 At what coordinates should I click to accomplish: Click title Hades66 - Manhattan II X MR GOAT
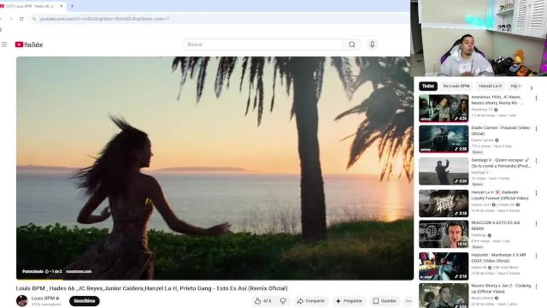499,258
